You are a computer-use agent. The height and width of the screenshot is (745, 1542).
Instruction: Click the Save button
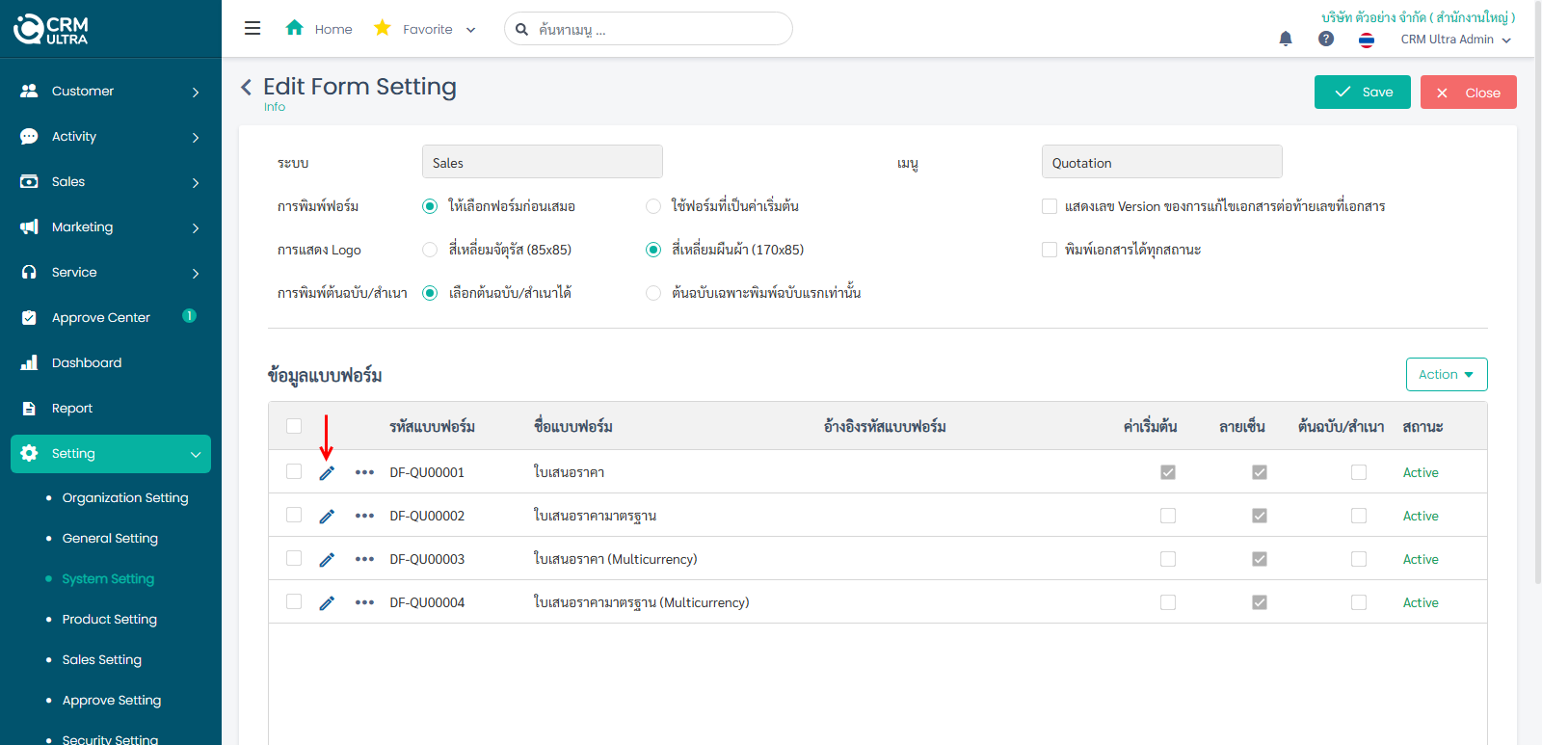[x=1362, y=93]
